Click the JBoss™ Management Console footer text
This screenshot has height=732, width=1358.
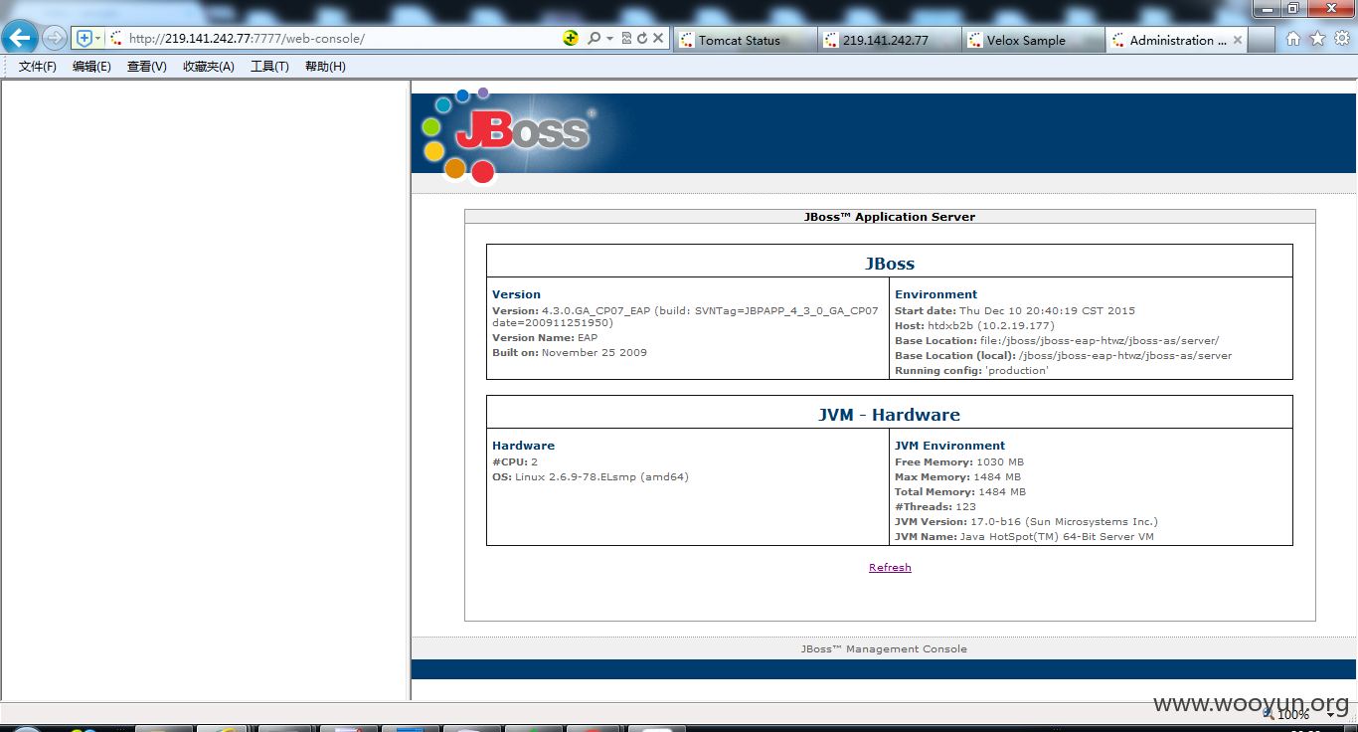[x=884, y=648]
